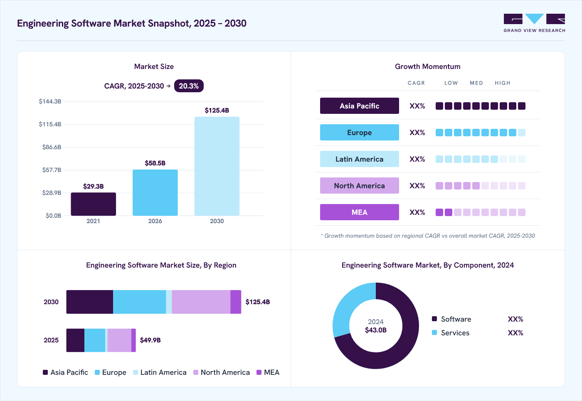
Task: Select the North America region label
Action: (360, 186)
